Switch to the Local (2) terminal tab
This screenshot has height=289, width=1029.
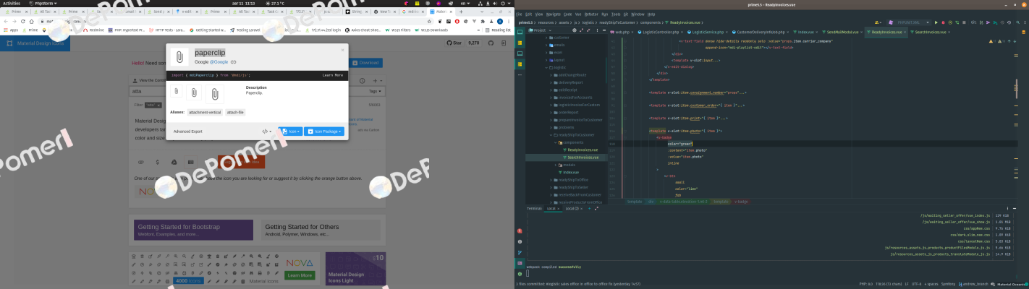pos(572,208)
